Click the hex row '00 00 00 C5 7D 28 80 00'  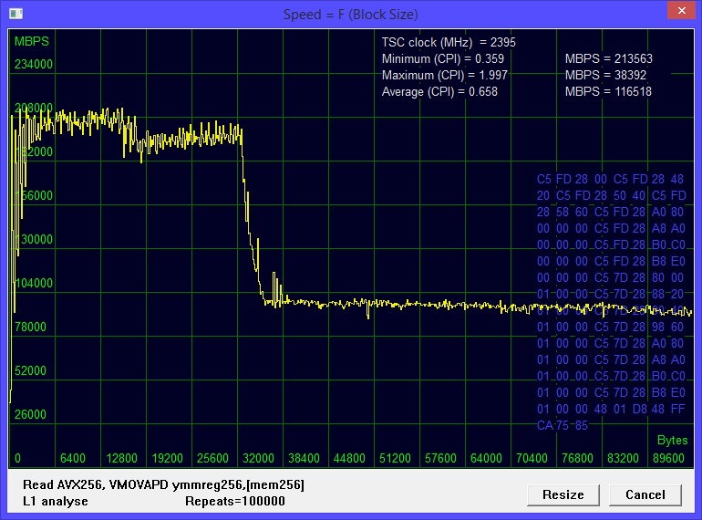tap(610, 277)
